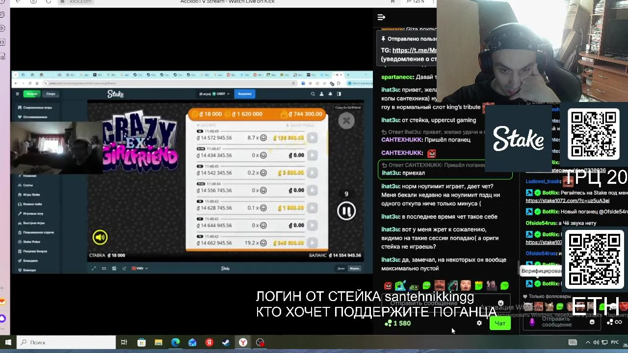The height and width of the screenshot is (353, 628).
Task: Click the Stake logo in embedded browser
Action: click(x=115, y=94)
